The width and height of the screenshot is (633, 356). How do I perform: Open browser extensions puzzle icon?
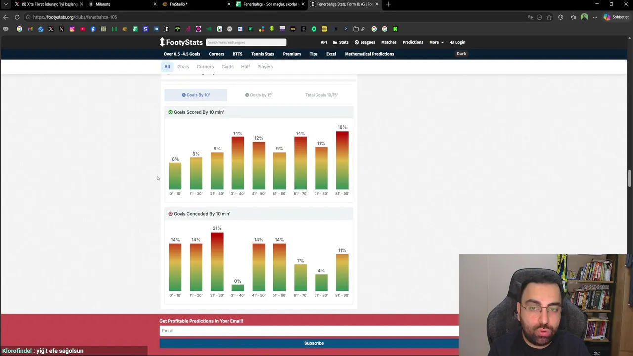(x=560, y=17)
